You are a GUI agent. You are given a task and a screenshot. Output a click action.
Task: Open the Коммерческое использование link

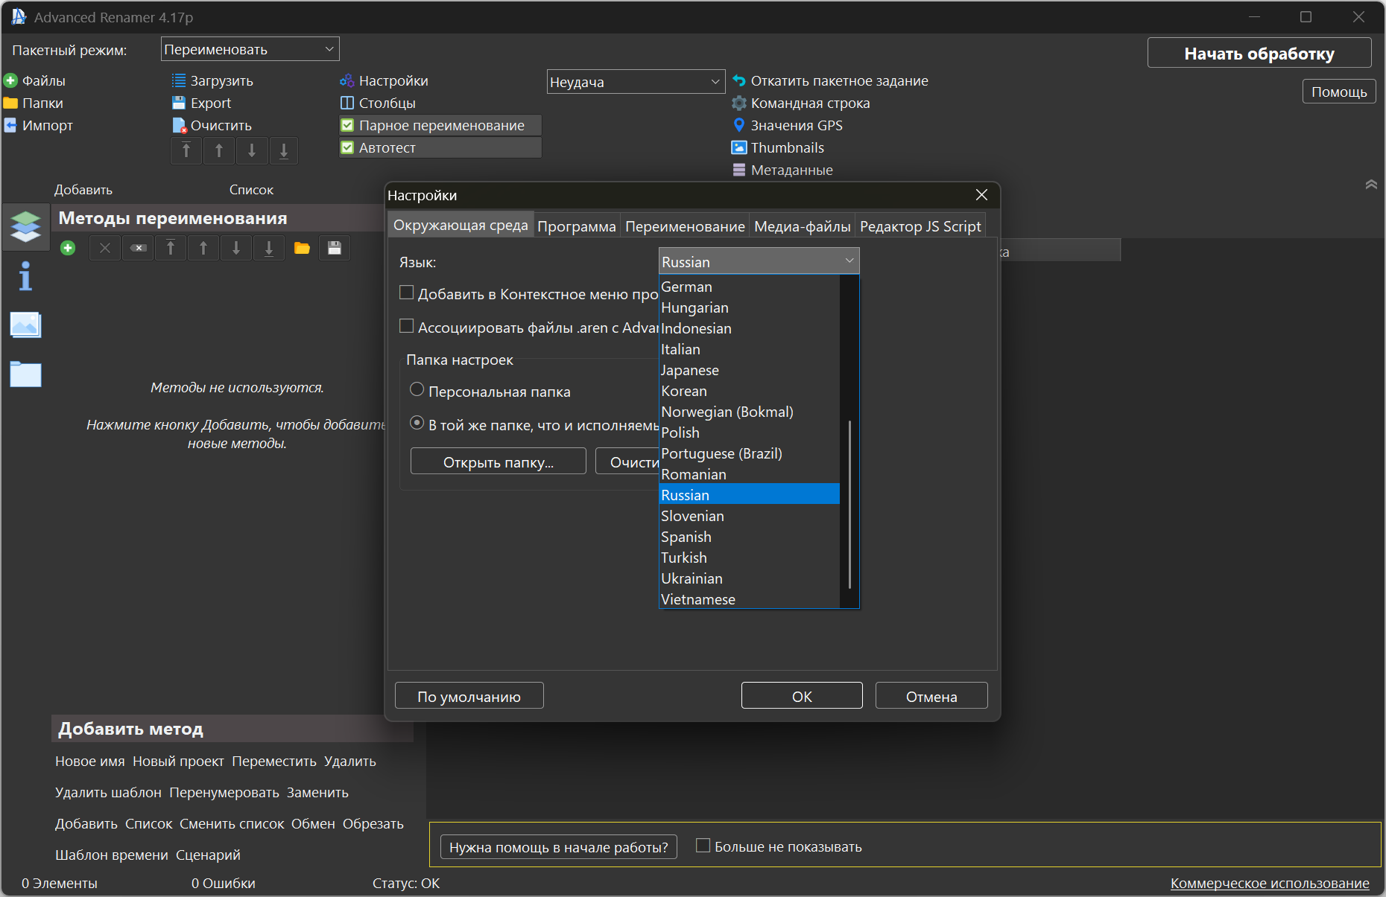(1269, 883)
